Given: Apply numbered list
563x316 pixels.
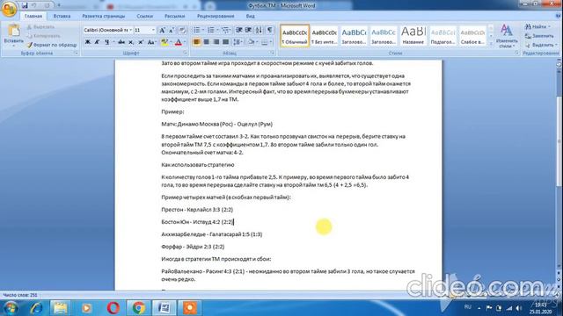Looking at the screenshot, I should point(211,30).
